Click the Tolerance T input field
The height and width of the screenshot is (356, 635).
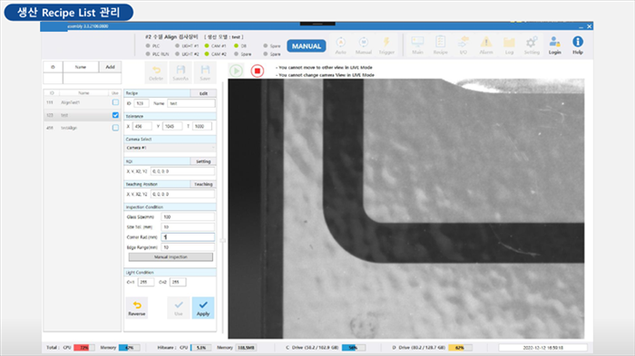click(202, 126)
